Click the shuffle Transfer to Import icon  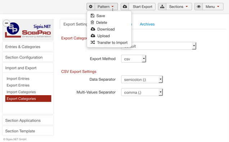[93, 42]
